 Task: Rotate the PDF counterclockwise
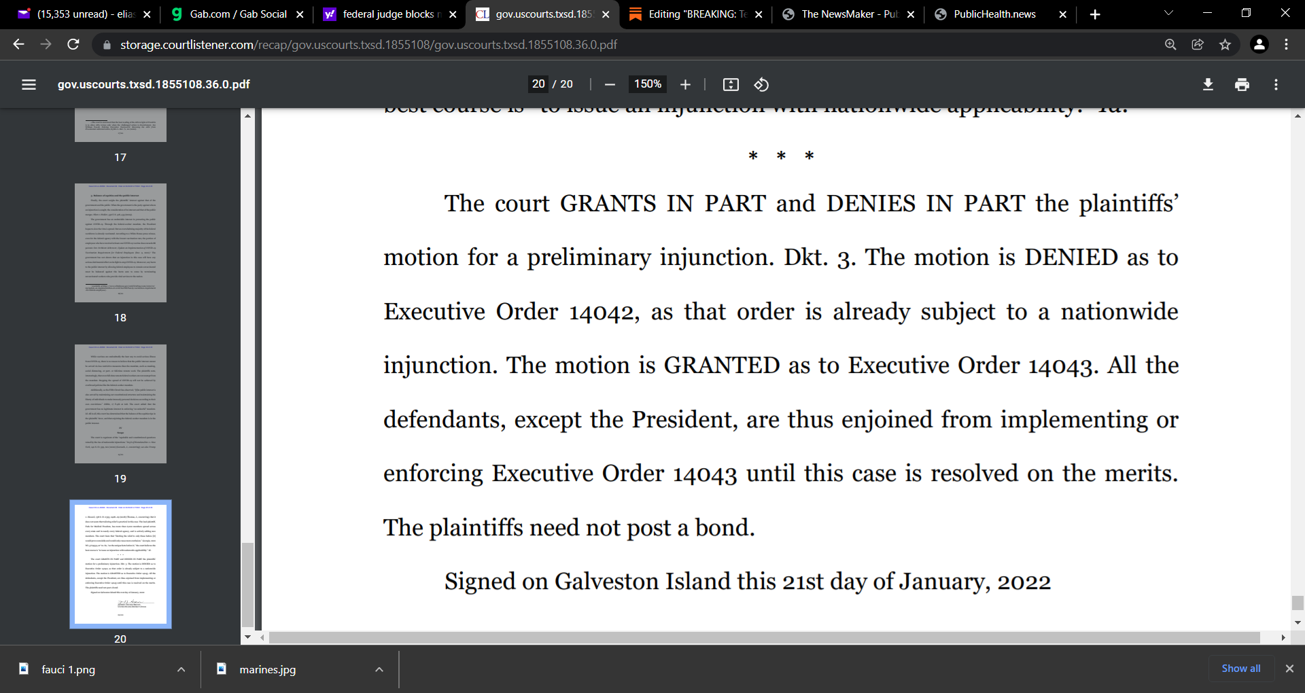tap(761, 84)
